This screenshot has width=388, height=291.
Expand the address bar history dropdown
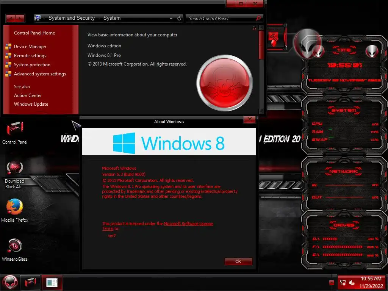171,18
